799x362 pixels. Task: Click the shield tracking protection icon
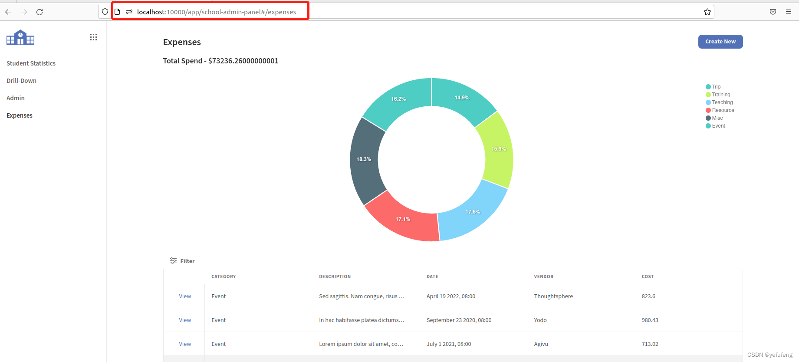(105, 12)
